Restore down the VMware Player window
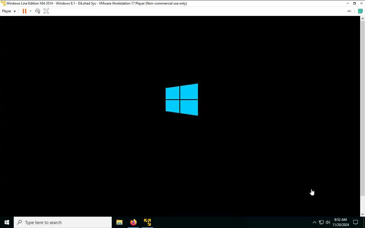 354,3
